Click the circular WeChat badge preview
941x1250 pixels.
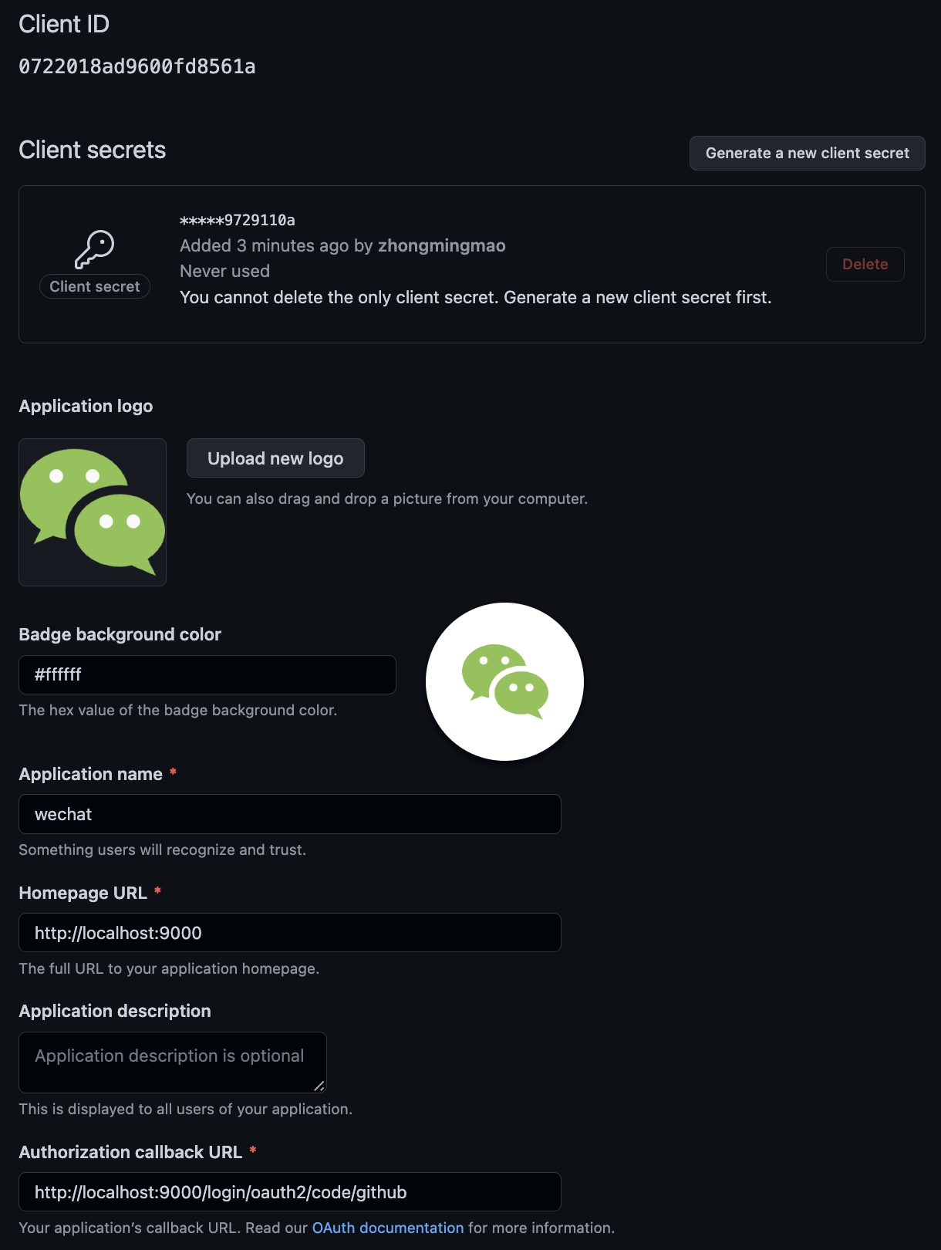[x=504, y=681]
